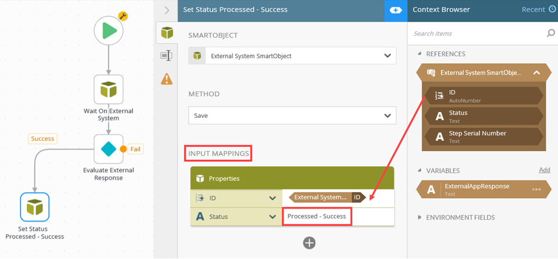Click the green Start workflow node
The width and height of the screenshot is (558, 259).
[x=109, y=32]
